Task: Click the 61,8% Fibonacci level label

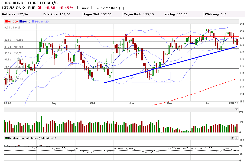Action: 14,60
